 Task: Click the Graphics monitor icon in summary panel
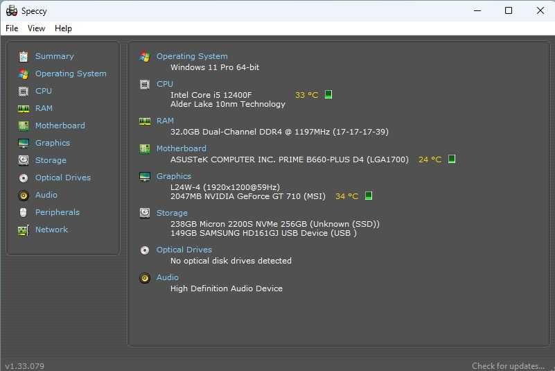point(144,176)
